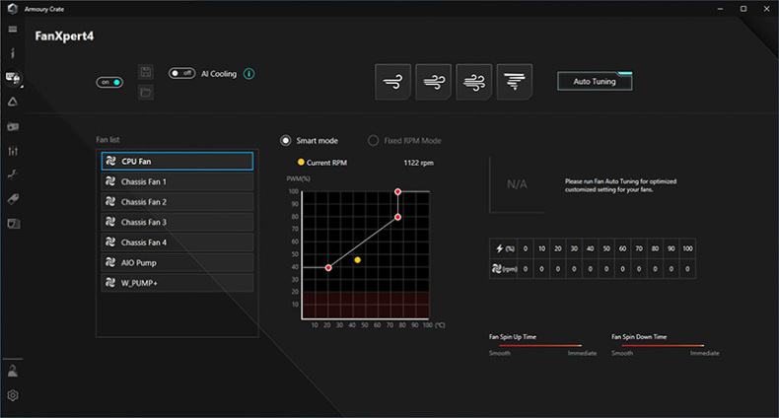Screen dimensions: 779x418
Task: Click the red curve point at 100% PWM
Action: click(x=398, y=191)
